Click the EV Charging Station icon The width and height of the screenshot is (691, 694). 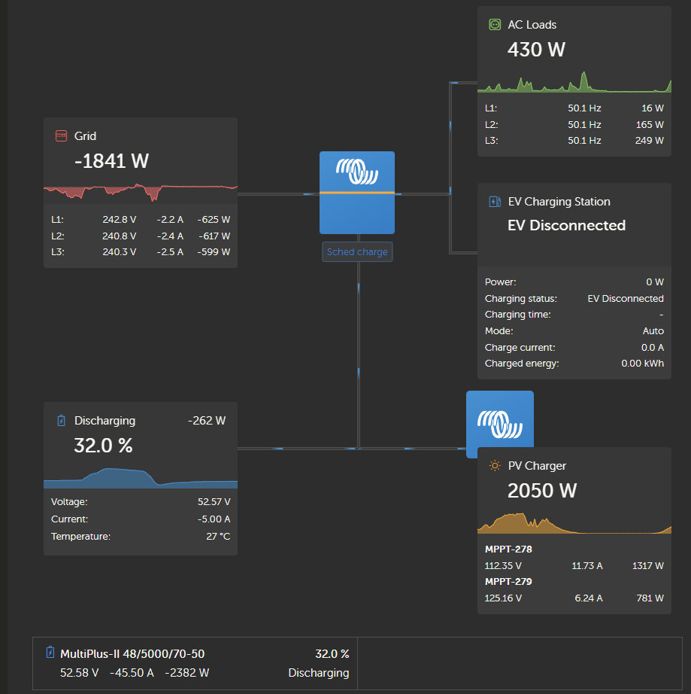coord(495,201)
